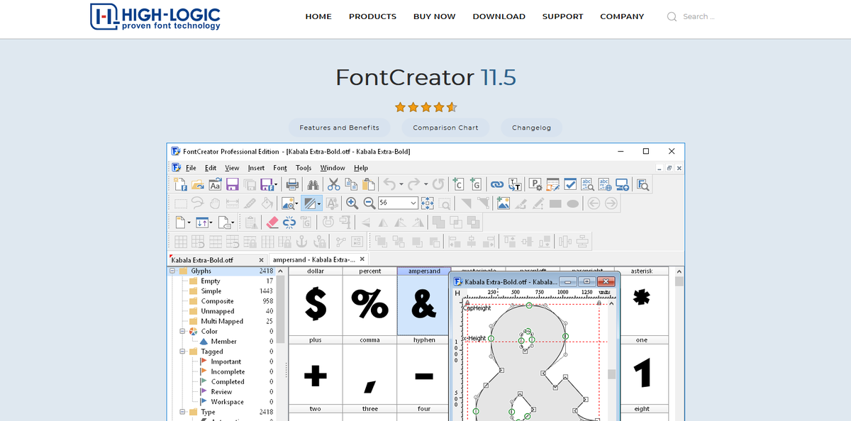Image resolution: width=851 pixels, height=421 pixels.
Task: Click the broken chain link icon beside the eraser
Action: (289, 223)
